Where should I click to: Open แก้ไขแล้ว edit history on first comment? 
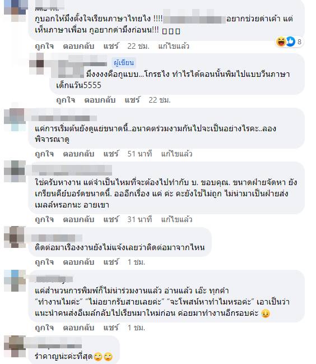(x=174, y=46)
